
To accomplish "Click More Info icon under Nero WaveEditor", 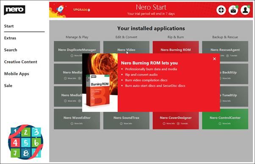I will pos(72,123).
